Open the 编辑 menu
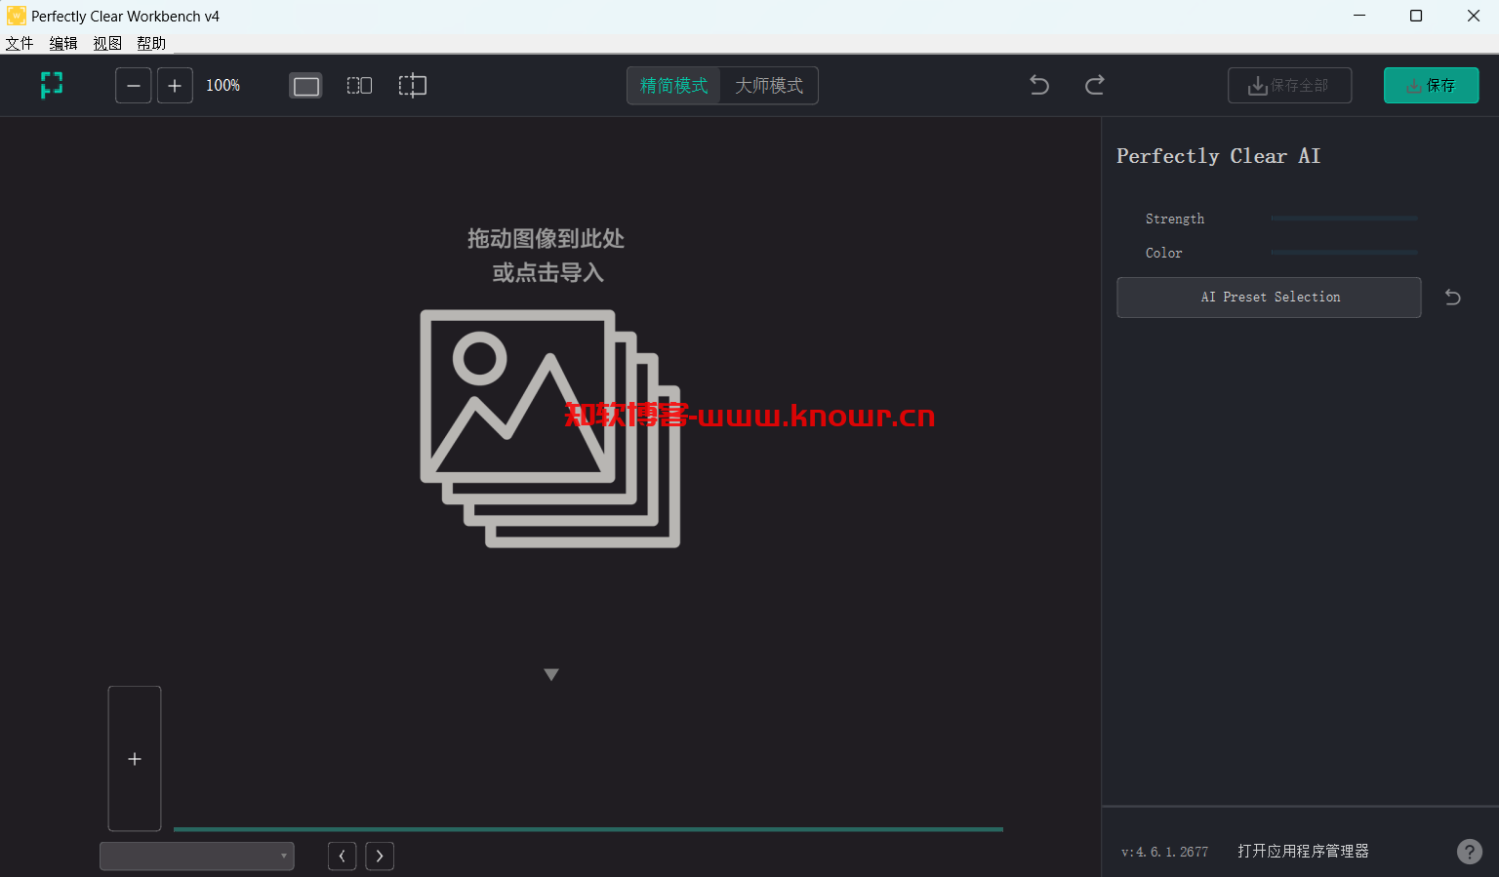 (x=63, y=43)
